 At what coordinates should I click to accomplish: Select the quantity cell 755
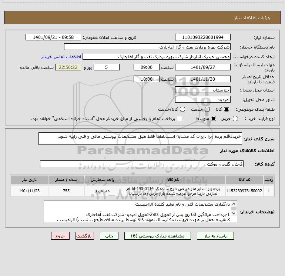pyautogui.click(x=66, y=191)
